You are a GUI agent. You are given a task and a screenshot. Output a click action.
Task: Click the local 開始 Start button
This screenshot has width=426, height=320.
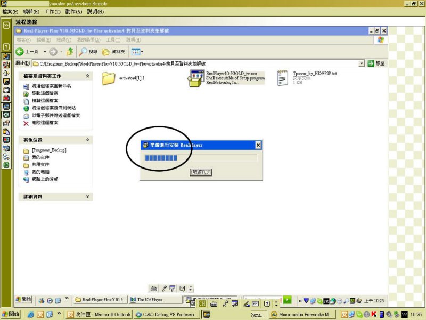(x=10, y=314)
